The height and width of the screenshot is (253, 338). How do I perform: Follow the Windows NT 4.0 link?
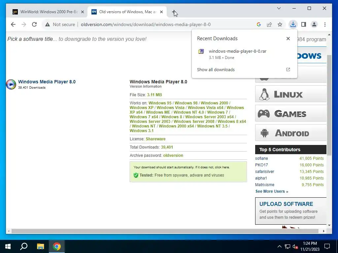point(188,112)
